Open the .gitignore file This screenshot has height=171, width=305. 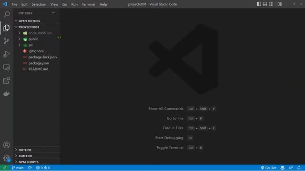[x=36, y=51]
